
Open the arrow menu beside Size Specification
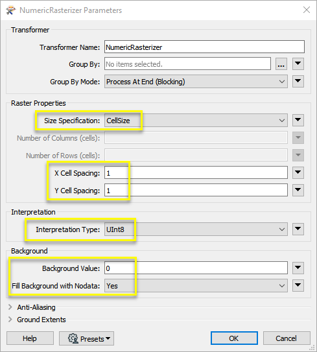(x=298, y=121)
